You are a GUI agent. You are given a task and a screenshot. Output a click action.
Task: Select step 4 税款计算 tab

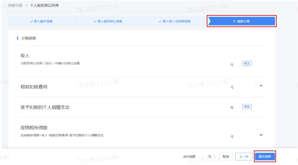(x=242, y=21)
